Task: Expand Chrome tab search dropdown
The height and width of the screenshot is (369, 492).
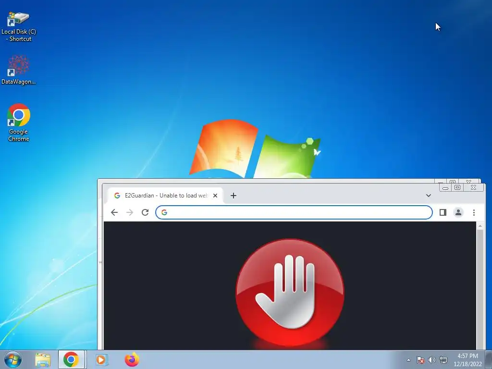Action: (x=428, y=196)
